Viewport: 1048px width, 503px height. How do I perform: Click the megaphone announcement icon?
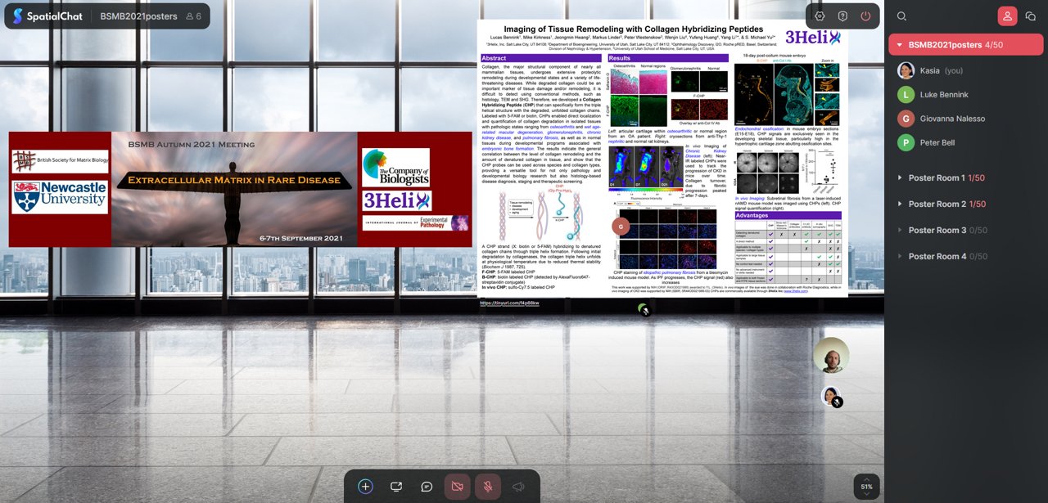[517, 486]
